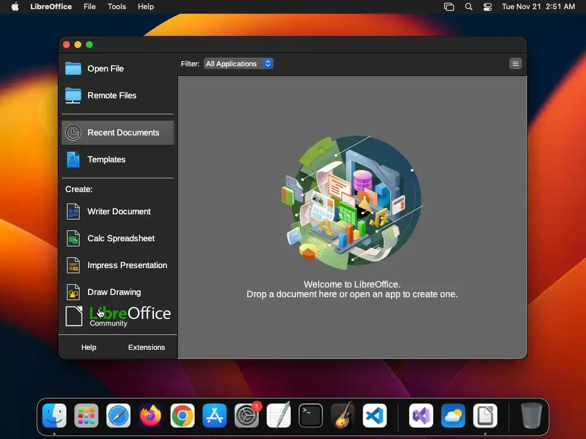Open the Tools menu
The width and height of the screenshot is (586, 439).
[x=117, y=7]
